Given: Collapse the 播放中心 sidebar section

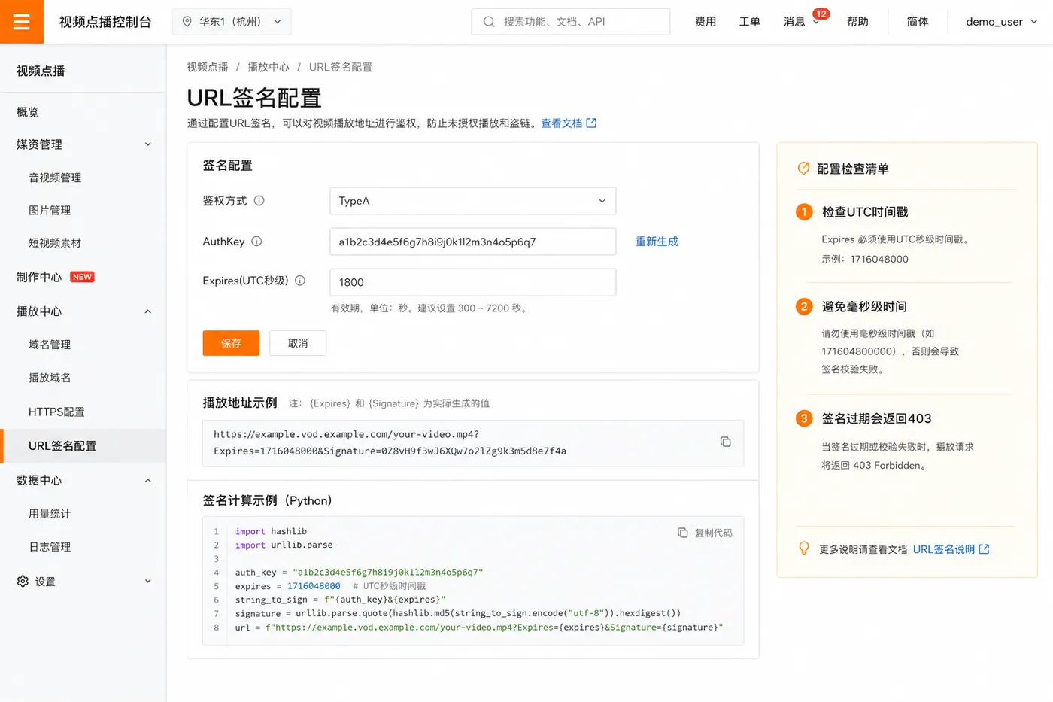Looking at the screenshot, I should point(83,311).
